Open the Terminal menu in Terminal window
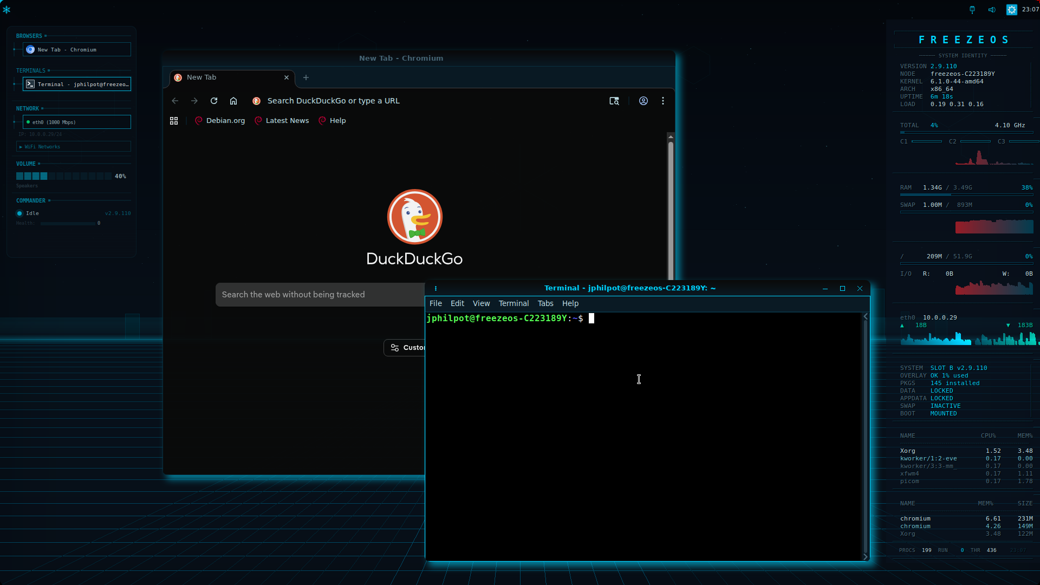The image size is (1040, 585). click(513, 303)
